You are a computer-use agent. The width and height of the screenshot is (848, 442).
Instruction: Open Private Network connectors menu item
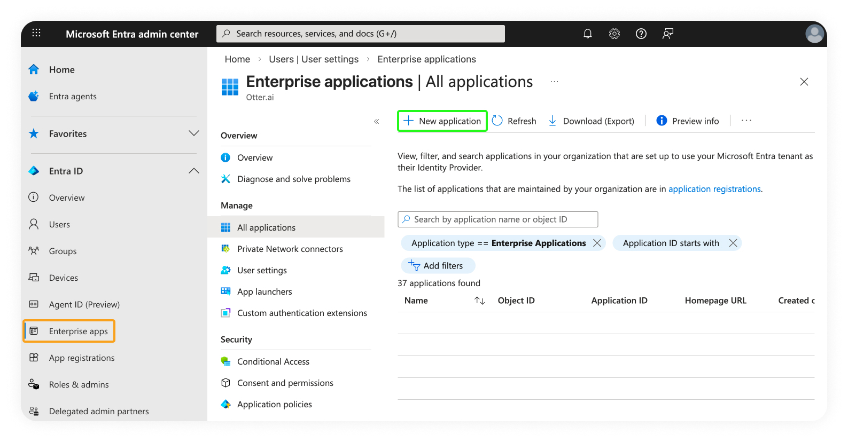pyautogui.click(x=290, y=249)
